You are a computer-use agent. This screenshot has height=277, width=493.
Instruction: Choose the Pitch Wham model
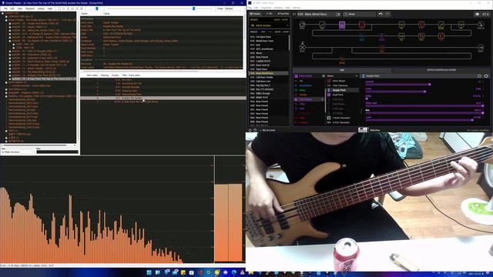339,81
